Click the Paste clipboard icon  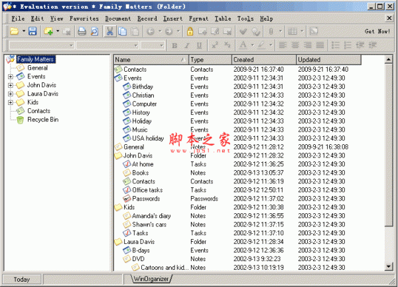(135, 31)
